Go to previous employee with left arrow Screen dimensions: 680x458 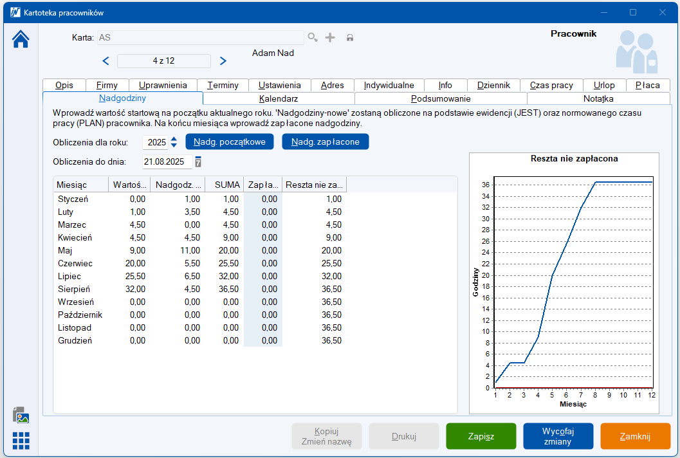tap(106, 61)
